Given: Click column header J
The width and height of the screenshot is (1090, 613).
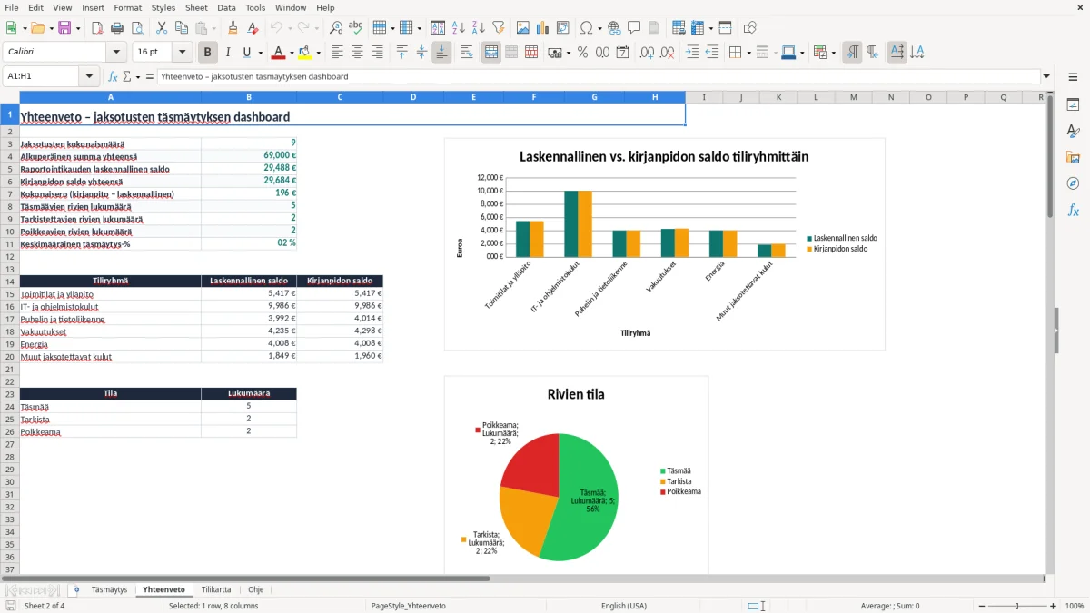Looking at the screenshot, I should click(741, 97).
